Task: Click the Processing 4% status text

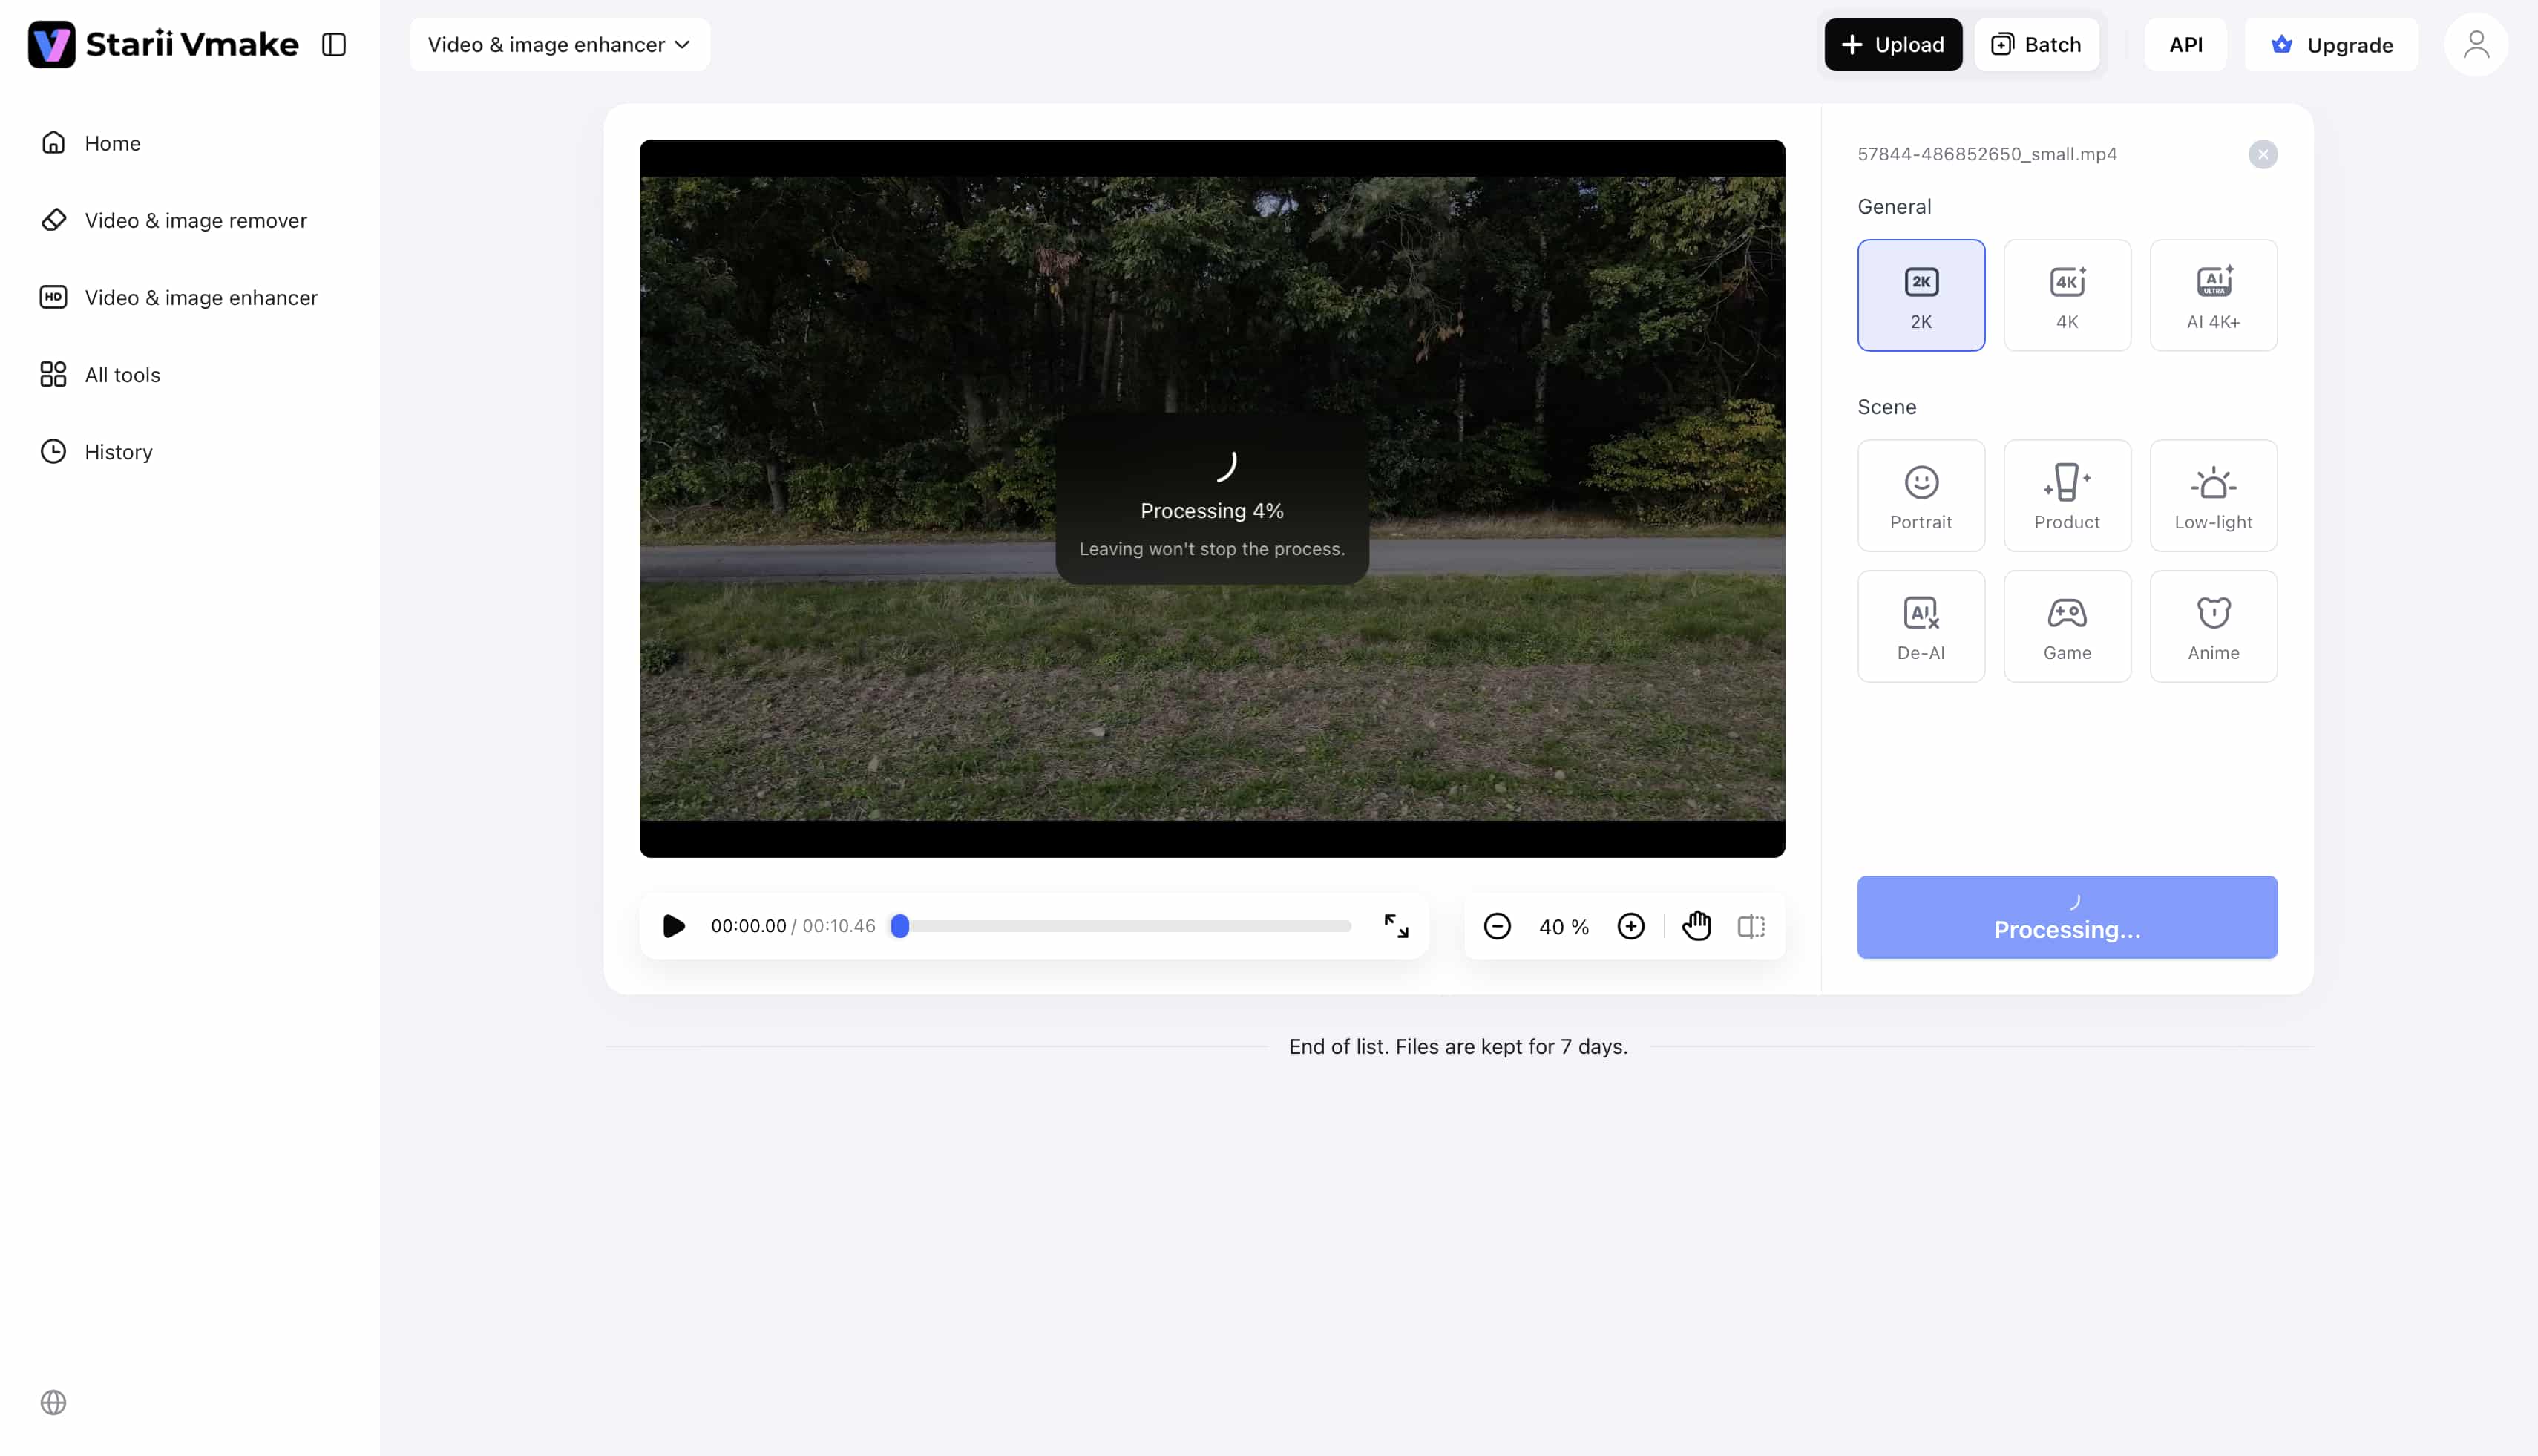Action: tap(1211, 510)
